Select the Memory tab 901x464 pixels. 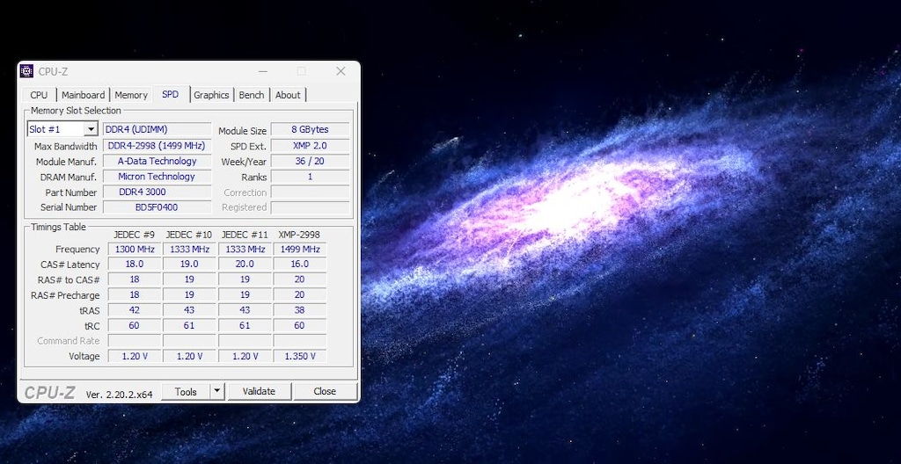(x=131, y=95)
